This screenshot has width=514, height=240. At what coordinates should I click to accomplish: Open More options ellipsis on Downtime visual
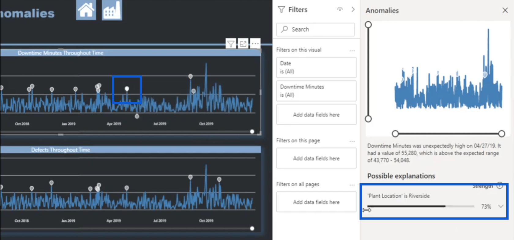pos(255,44)
